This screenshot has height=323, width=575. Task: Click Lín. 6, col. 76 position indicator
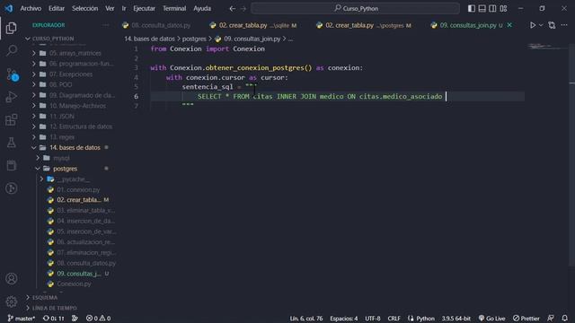[306, 319]
